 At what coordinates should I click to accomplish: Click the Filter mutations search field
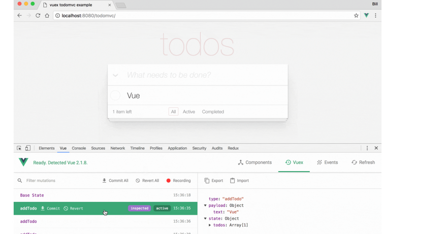56,181
